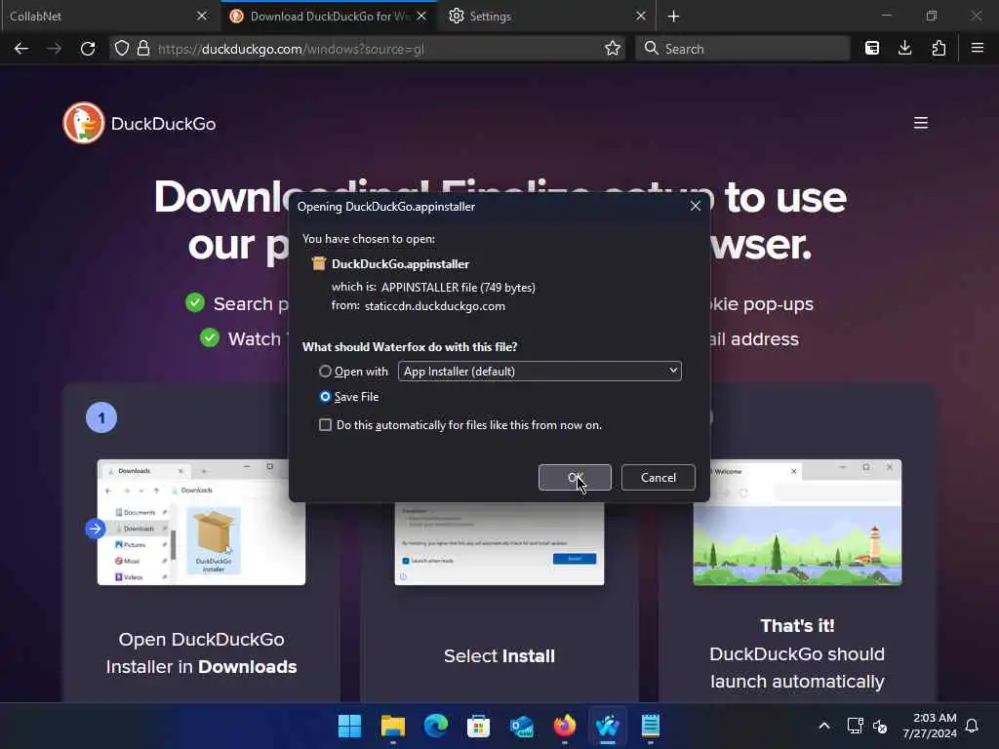Open the sidebar or library toolbar icon
999x749 pixels.
(x=872, y=49)
